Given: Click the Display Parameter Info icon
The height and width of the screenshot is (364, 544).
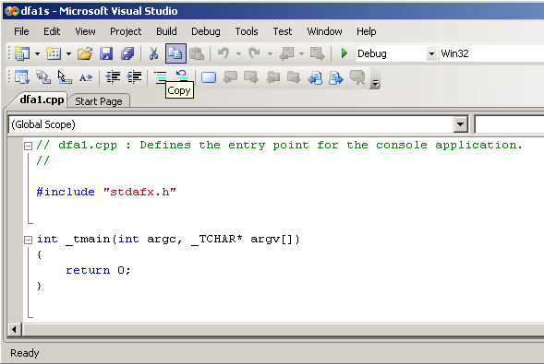Looking at the screenshot, I should coord(43,77).
